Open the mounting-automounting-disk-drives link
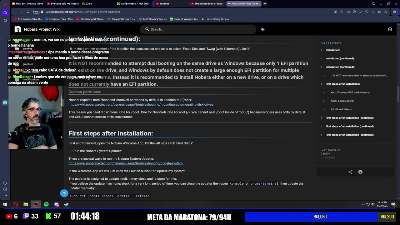 click(x=141, y=105)
